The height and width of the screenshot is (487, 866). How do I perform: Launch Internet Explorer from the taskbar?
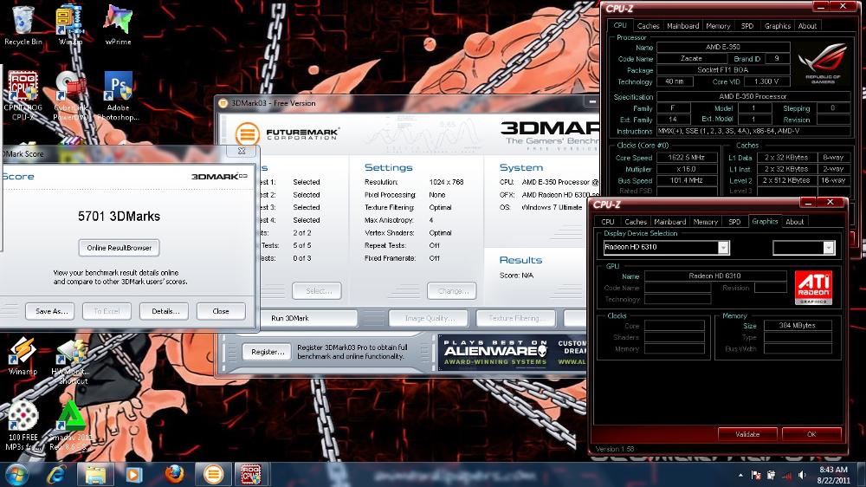pyautogui.click(x=57, y=475)
